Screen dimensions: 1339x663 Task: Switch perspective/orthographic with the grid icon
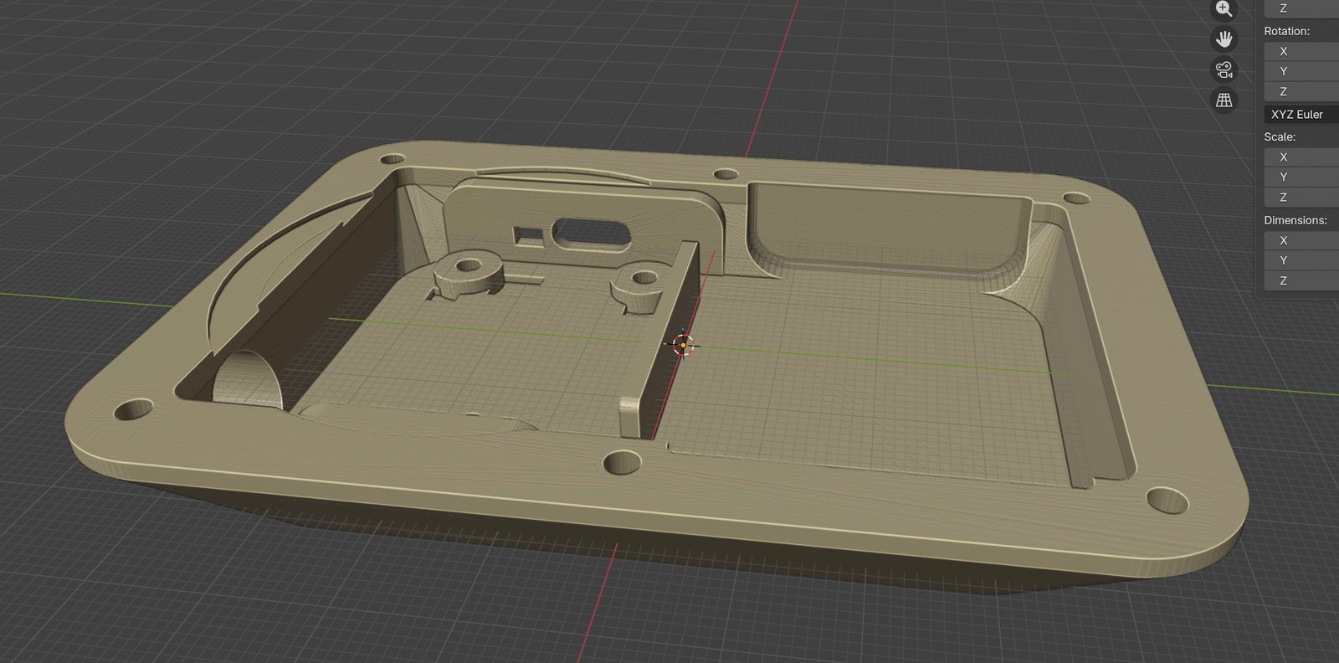coord(1224,100)
